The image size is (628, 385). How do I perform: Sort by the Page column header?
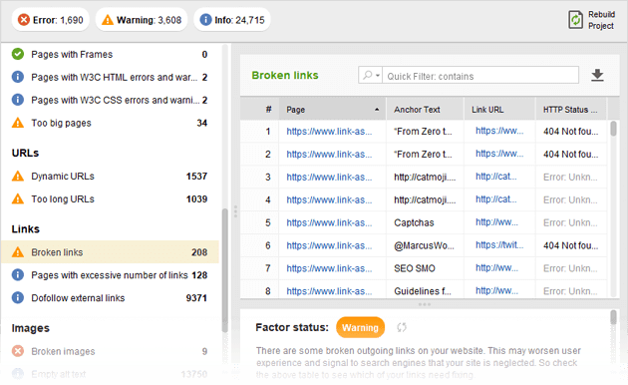[332, 110]
